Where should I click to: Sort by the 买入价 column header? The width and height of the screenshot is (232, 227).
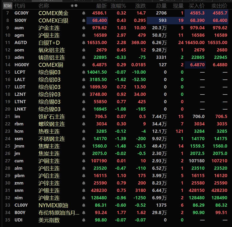197,6
